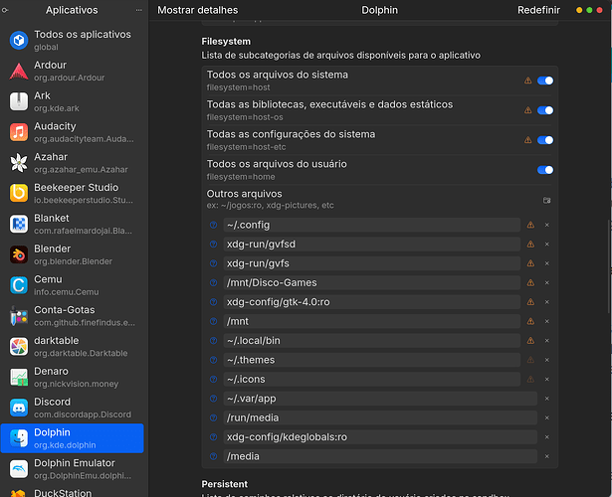
Task: Remove the xdg-config/kdeglobals:ro path entry
Action: [546, 437]
